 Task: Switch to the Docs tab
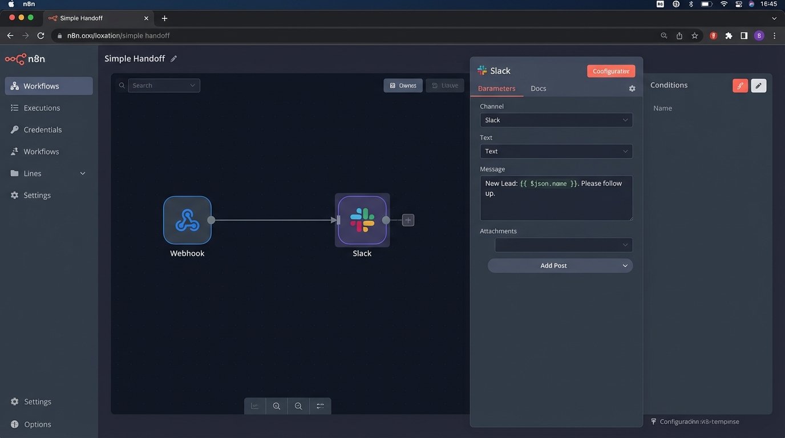tap(537, 88)
